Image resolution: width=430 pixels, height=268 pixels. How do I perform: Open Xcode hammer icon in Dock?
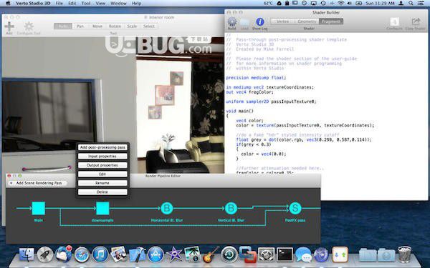point(137,254)
